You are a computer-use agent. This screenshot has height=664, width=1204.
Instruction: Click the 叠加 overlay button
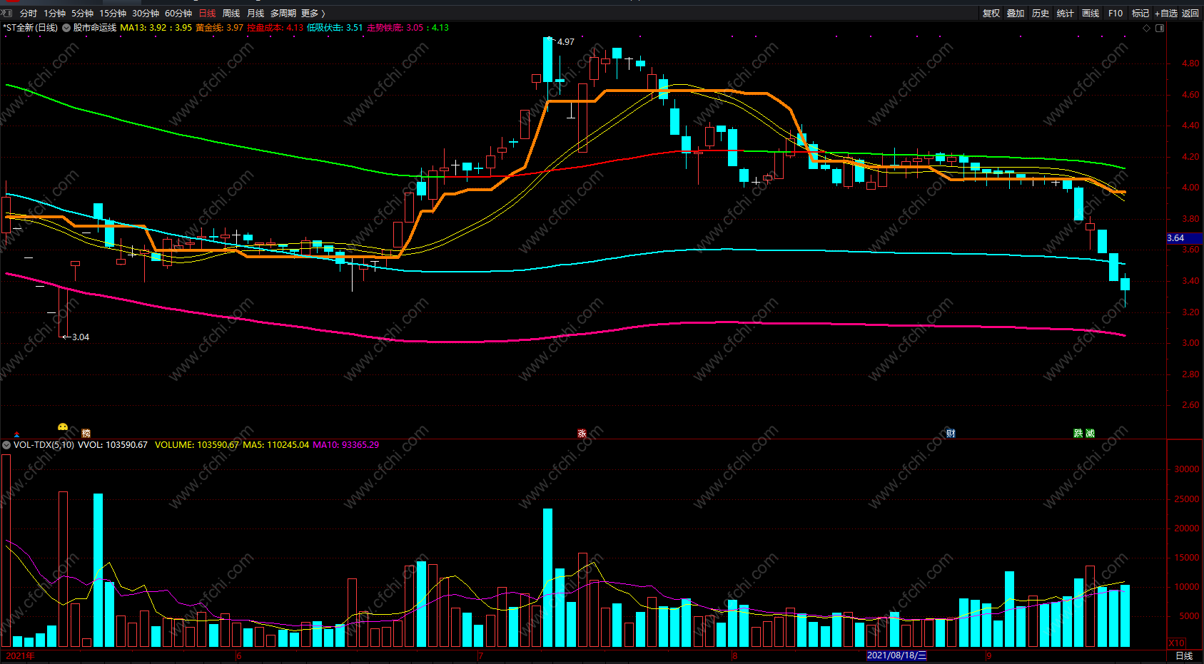1016,14
